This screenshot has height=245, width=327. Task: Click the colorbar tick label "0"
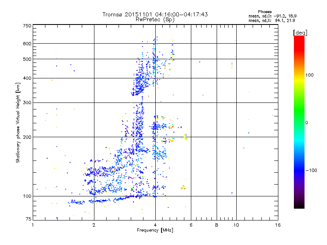click(x=307, y=122)
